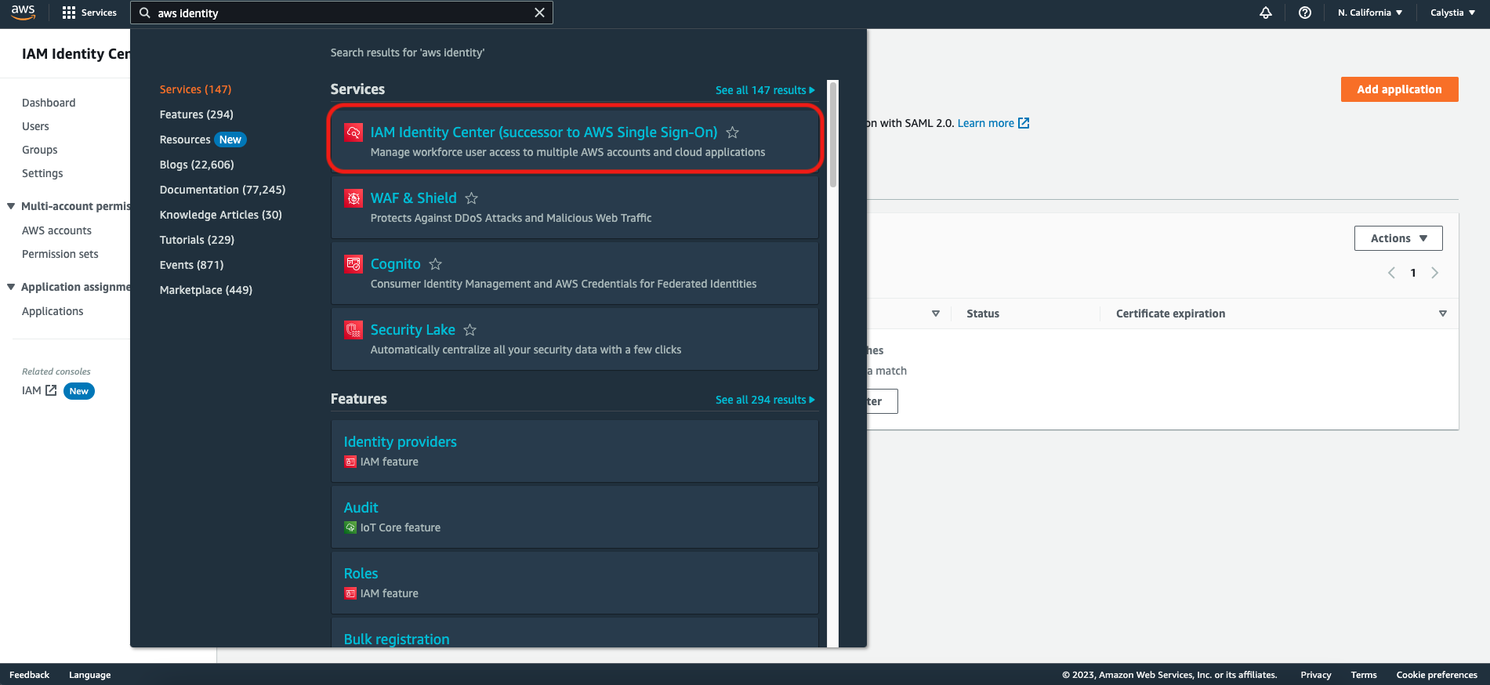Viewport: 1490px width, 685px height.
Task: Click the WAF & Shield service icon
Action: pyautogui.click(x=353, y=198)
